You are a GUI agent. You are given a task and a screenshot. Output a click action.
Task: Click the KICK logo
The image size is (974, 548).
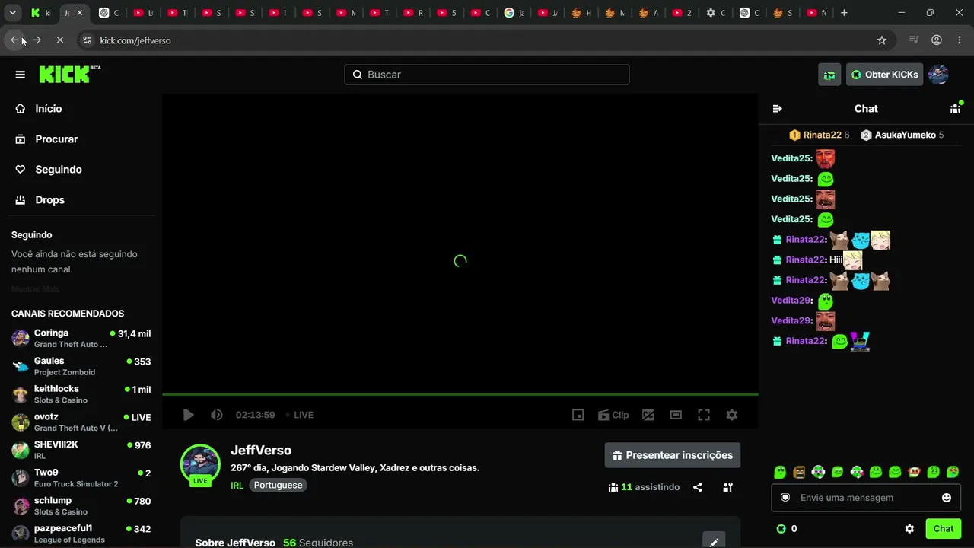[69, 74]
